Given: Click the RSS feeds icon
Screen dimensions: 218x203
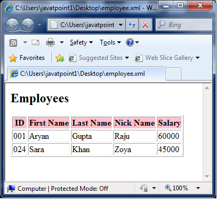Looking at the screenshot, I should 13,43.
